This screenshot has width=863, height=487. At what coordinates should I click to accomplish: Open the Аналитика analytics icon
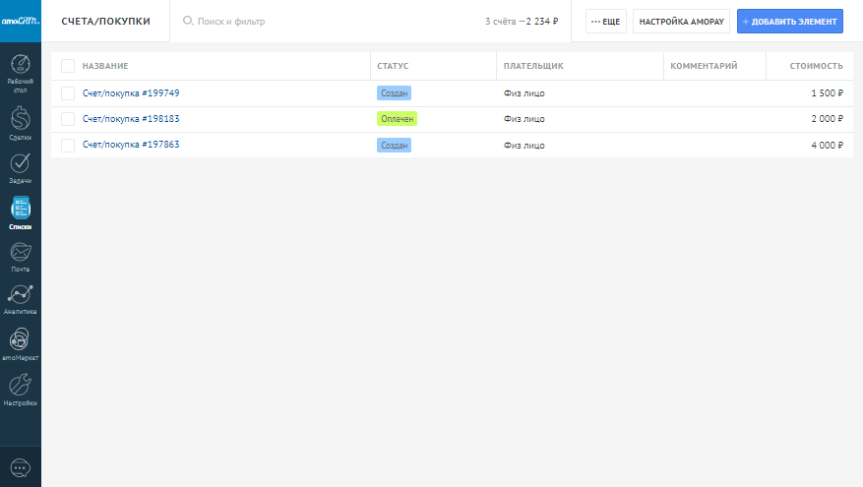click(x=20, y=295)
